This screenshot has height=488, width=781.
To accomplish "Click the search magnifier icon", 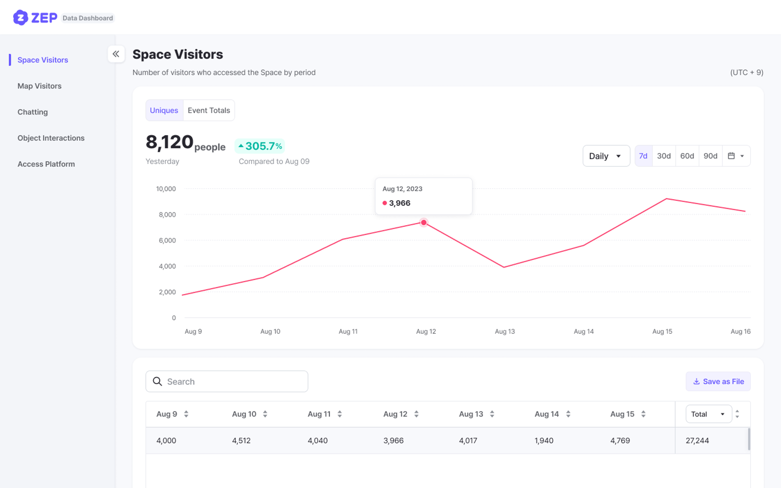I will click(157, 381).
